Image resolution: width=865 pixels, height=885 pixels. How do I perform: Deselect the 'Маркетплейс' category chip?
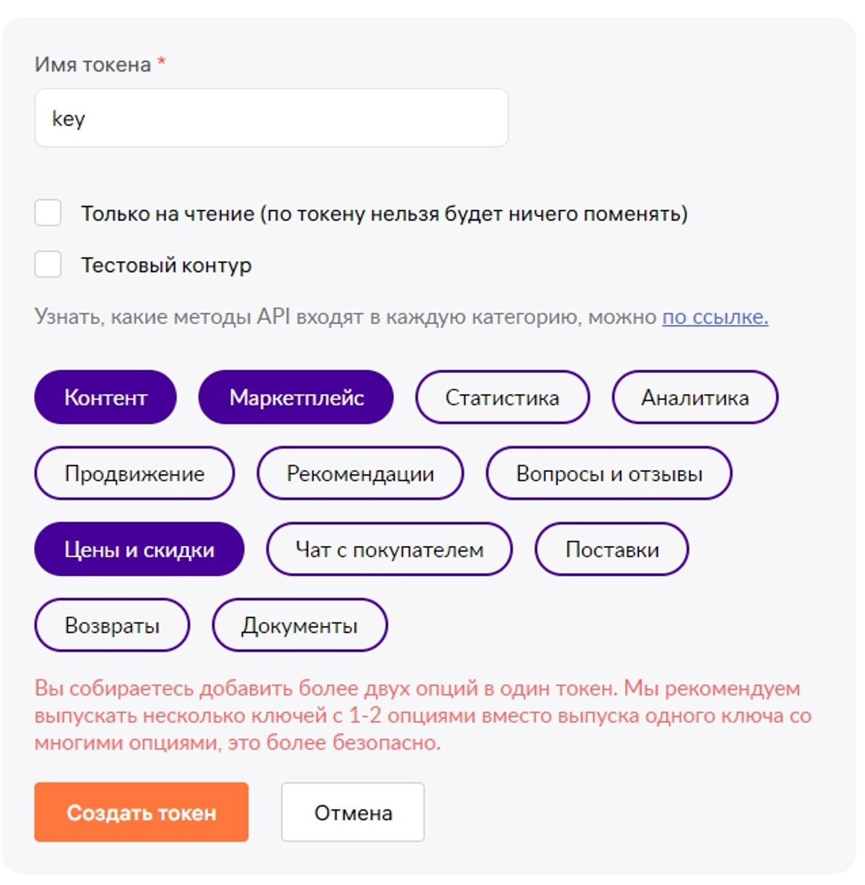pos(296,397)
